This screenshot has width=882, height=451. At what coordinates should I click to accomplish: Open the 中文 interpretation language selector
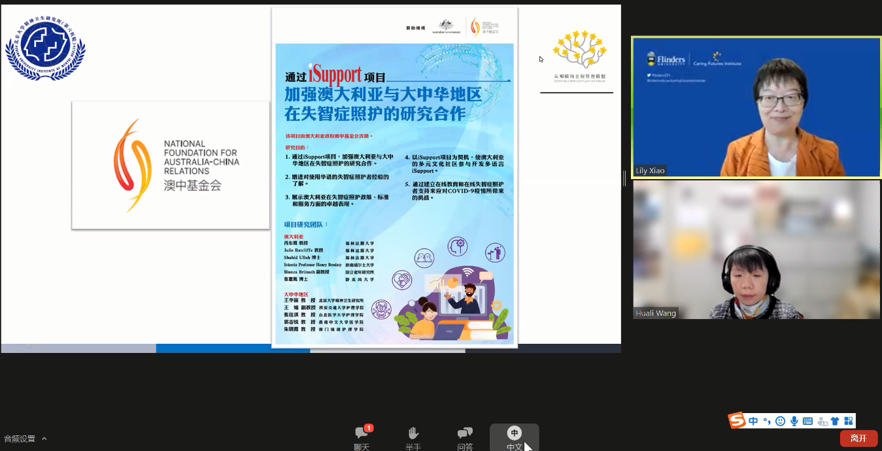coord(515,438)
